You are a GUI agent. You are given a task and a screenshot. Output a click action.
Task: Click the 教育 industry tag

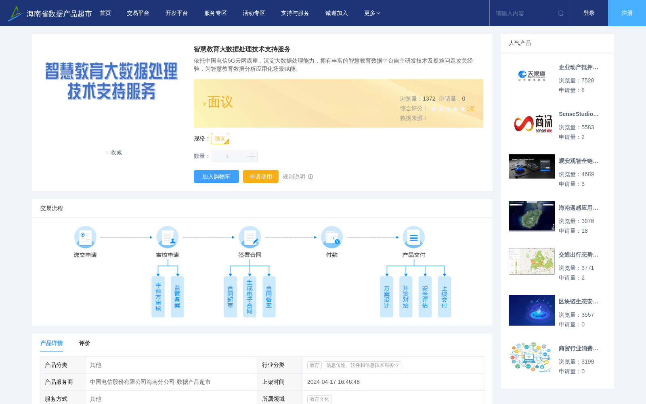tap(315, 365)
